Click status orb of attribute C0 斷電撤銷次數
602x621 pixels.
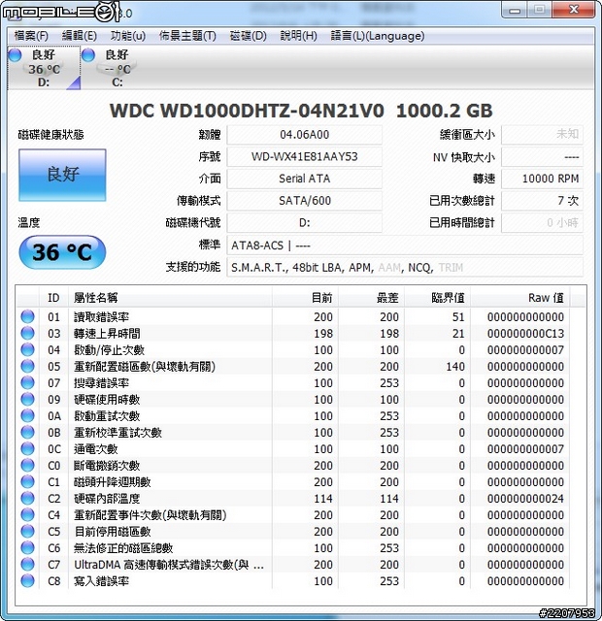coord(27,465)
